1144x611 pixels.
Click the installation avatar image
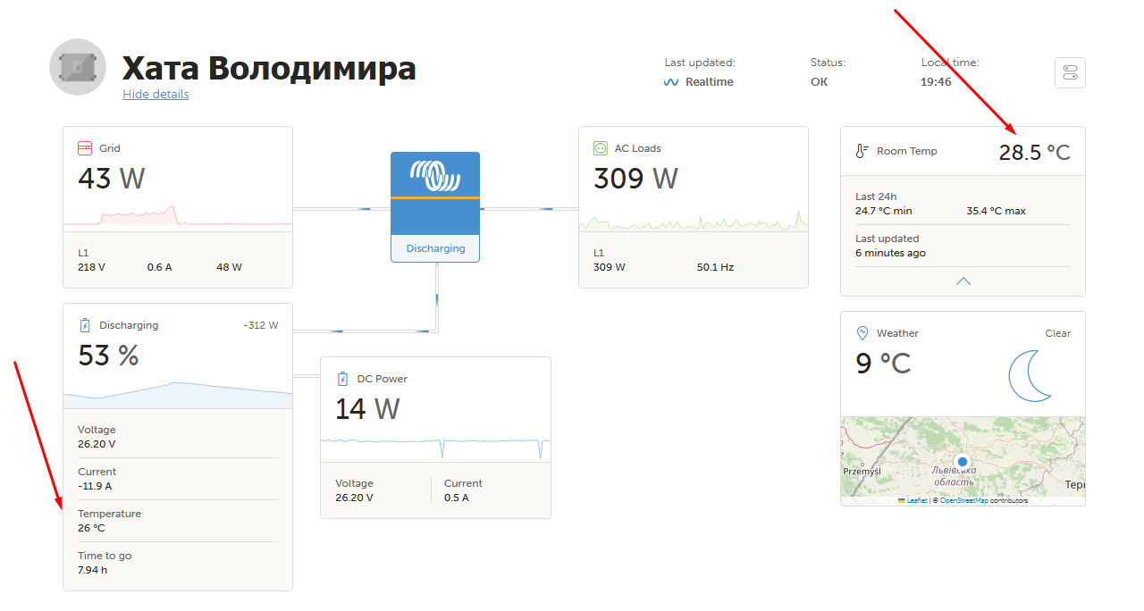[78, 67]
